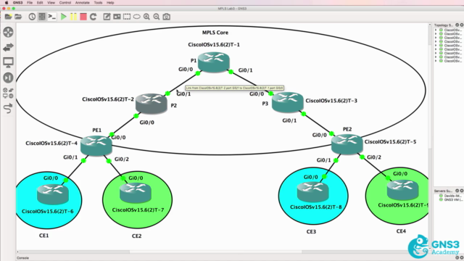Browse all devices icon
The width and height of the screenshot is (464, 261).
(8, 93)
